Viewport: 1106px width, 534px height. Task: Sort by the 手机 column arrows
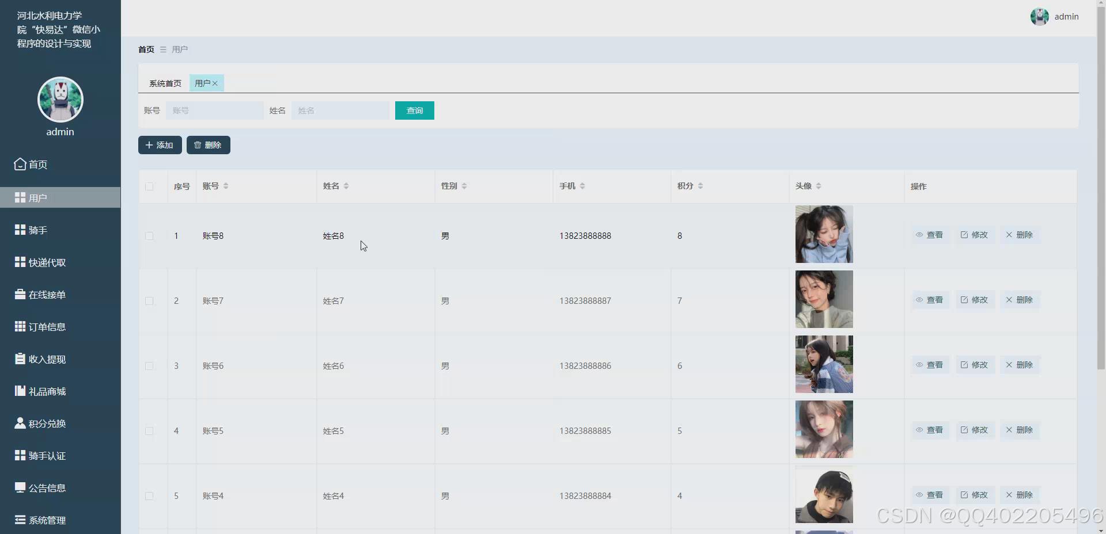click(582, 186)
